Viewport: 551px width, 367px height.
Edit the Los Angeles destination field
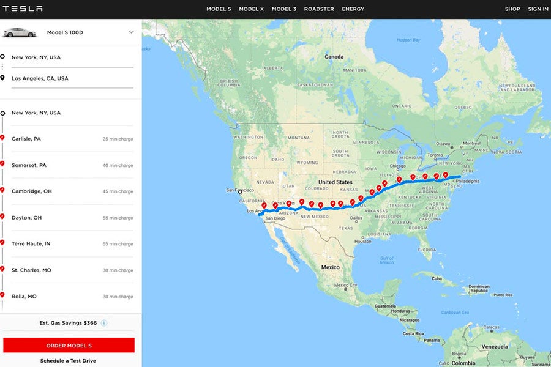72,79
